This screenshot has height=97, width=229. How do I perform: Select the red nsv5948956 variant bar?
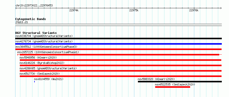(120, 60)
